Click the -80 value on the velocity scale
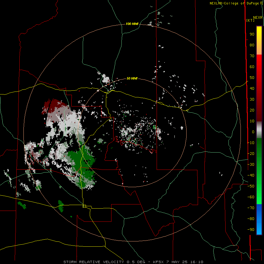This screenshot has width=264, height=264. [x=251, y=219]
